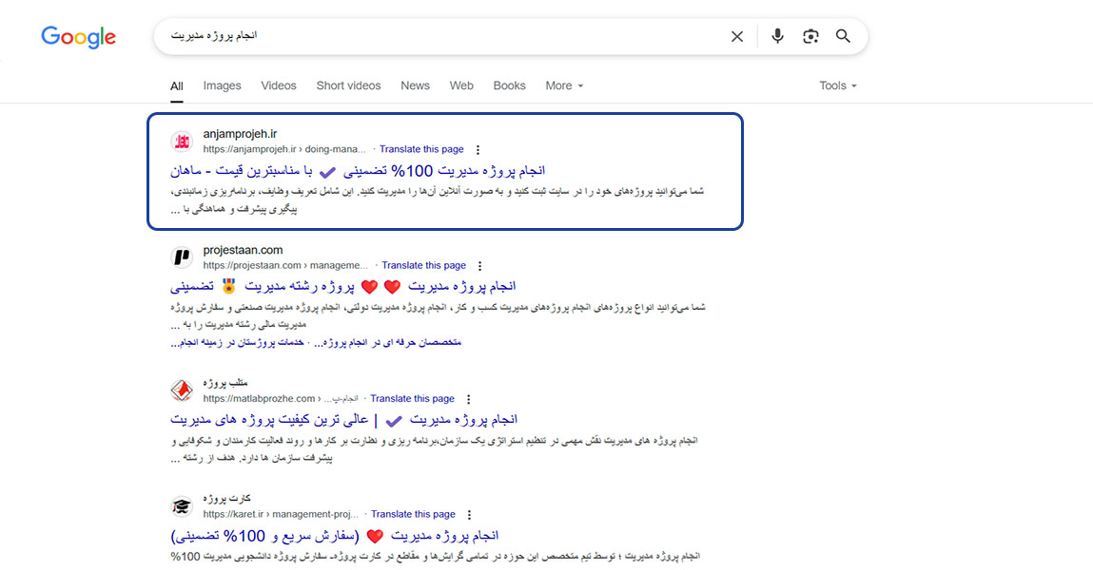
Task: Click the anjamprojeh.ir site favicon
Action: (x=182, y=142)
